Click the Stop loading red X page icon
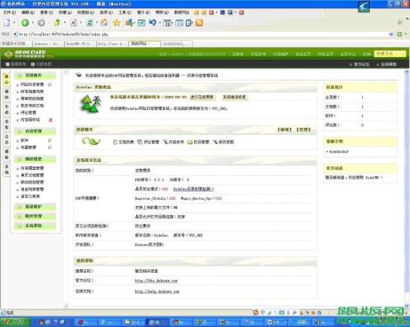This screenshot has height=327, width=410. click(73, 23)
